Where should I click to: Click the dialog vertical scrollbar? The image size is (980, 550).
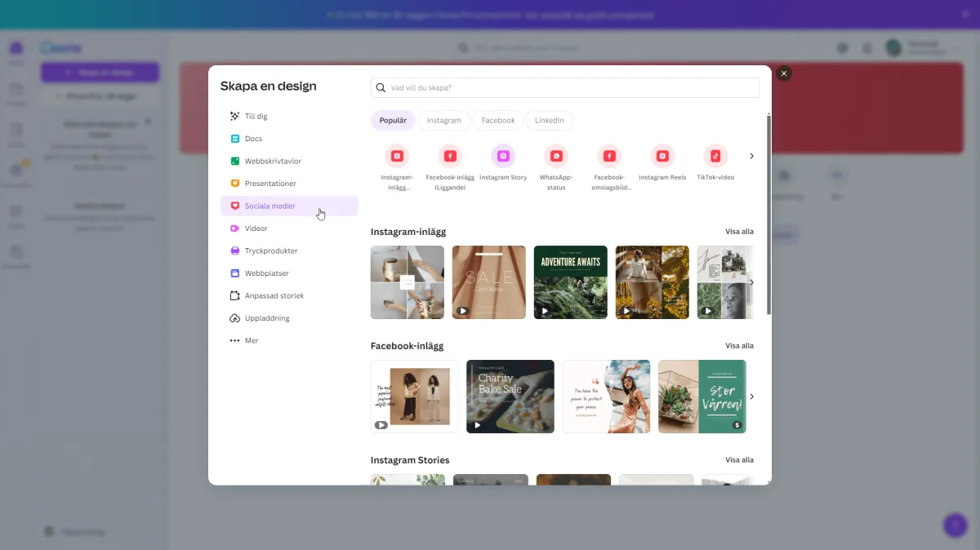coord(768,215)
